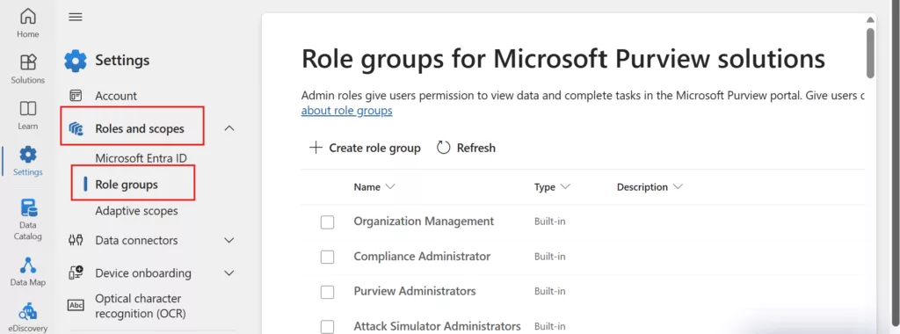Expand the Device onboarding chevron
This screenshot has height=334, width=900.
(229, 273)
